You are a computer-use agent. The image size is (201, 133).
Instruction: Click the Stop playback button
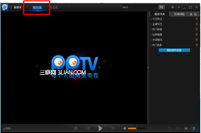click(76, 128)
